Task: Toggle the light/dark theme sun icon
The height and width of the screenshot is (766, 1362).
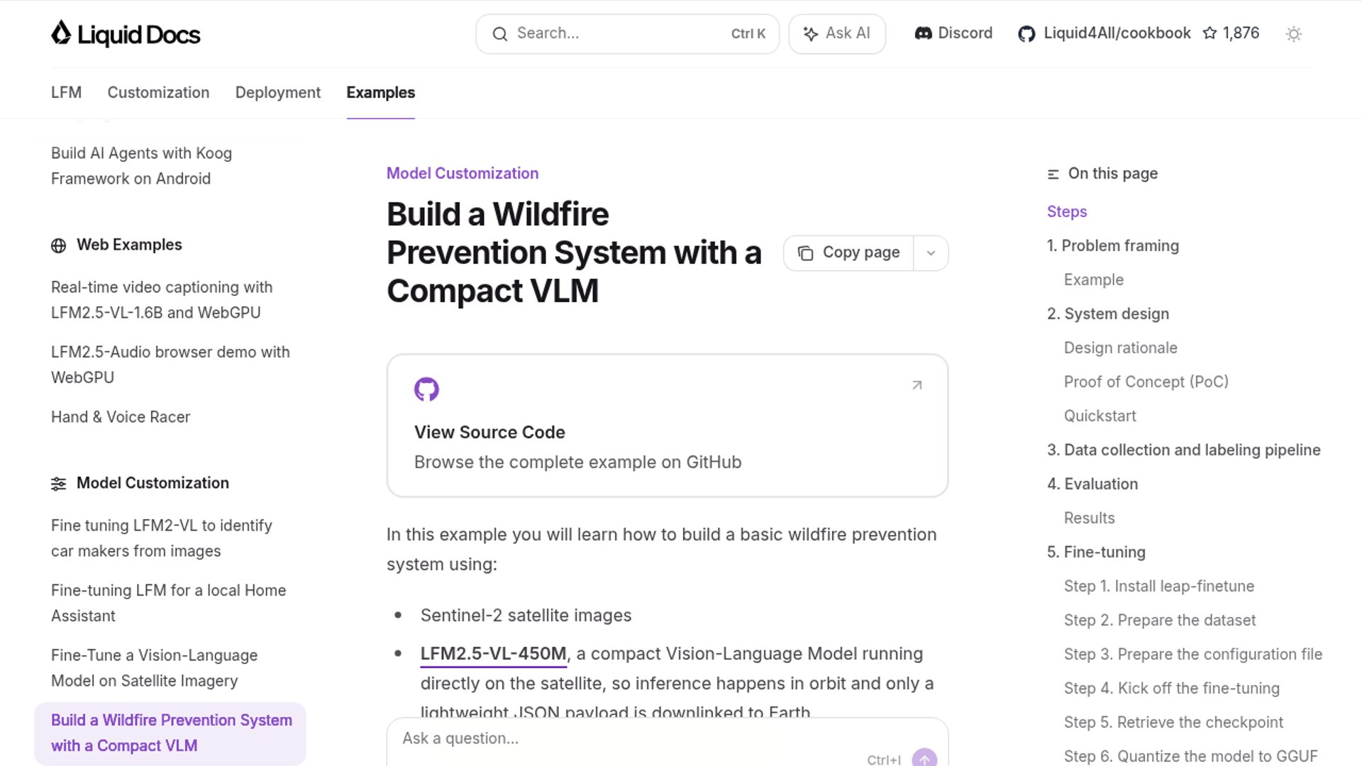Action: [1293, 34]
